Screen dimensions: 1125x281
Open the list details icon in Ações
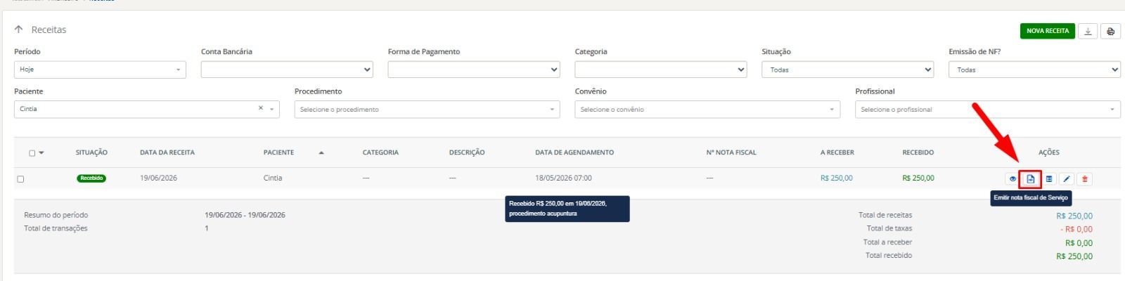click(1049, 179)
